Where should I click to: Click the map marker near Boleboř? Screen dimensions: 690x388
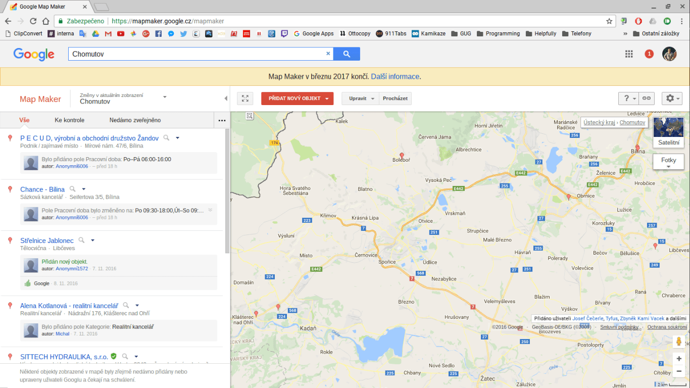click(402, 156)
